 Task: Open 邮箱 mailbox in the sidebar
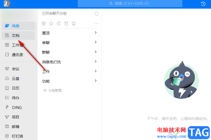point(18,127)
